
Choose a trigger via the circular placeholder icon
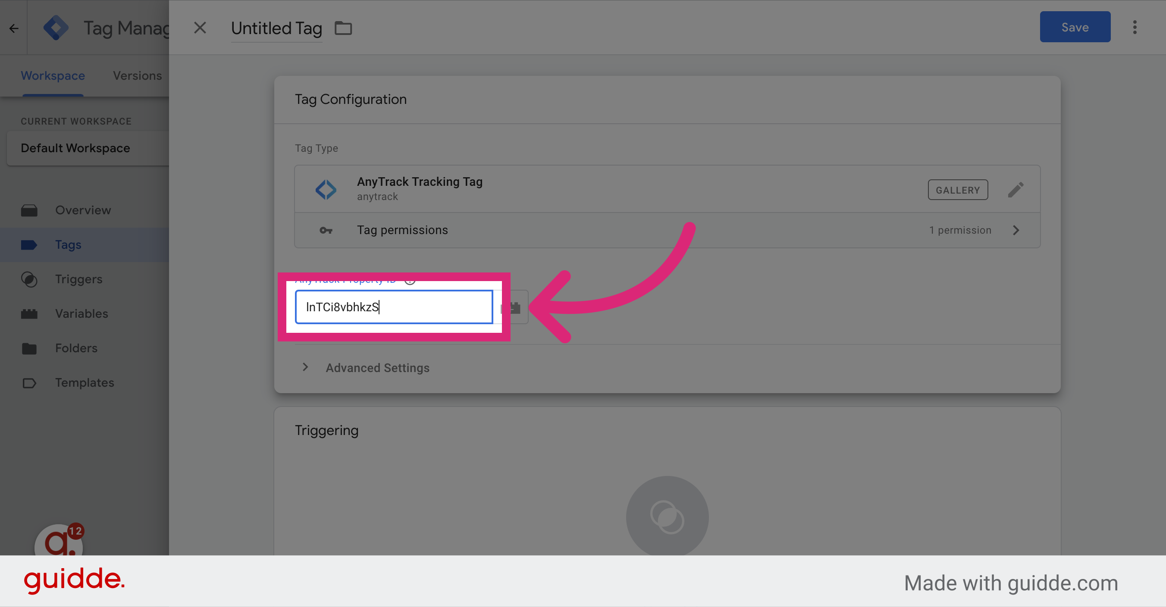(x=667, y=516)
